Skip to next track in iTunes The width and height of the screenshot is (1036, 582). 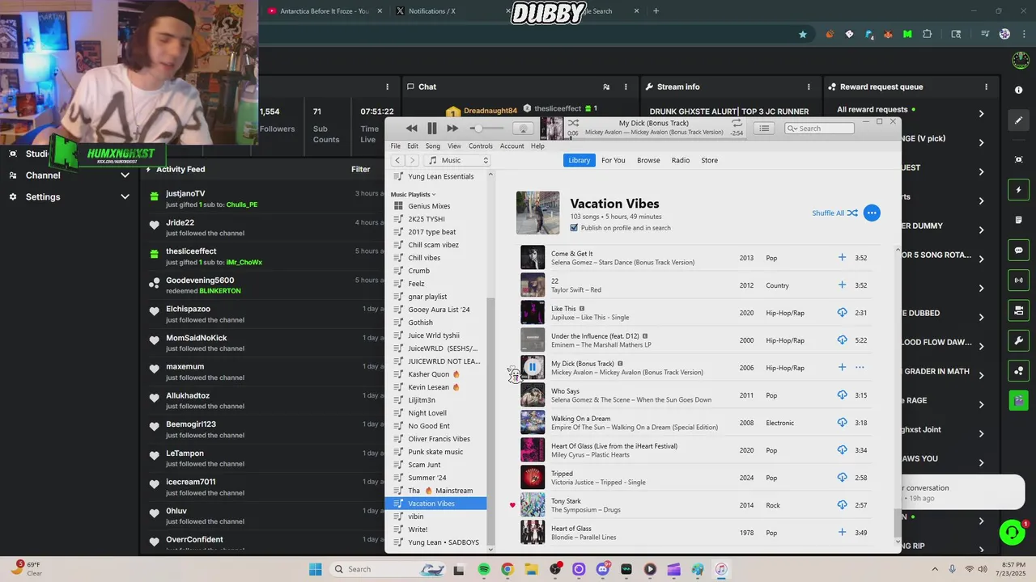point(452,129)
